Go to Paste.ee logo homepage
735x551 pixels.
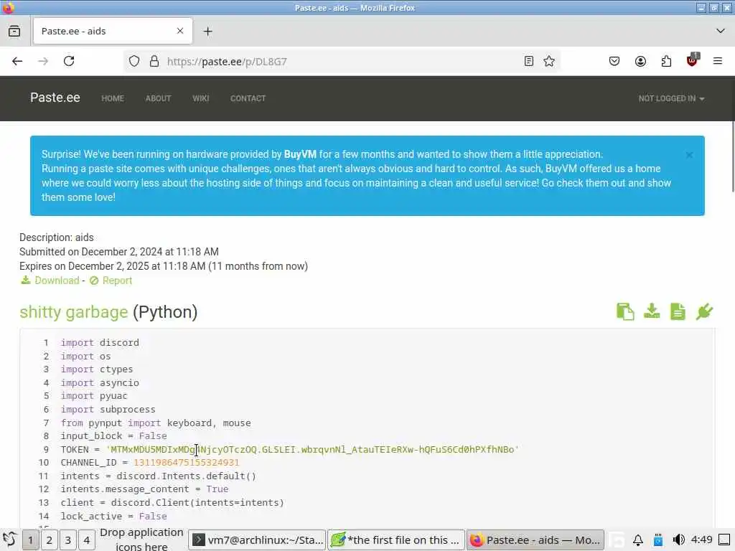(x=55, y=98)
